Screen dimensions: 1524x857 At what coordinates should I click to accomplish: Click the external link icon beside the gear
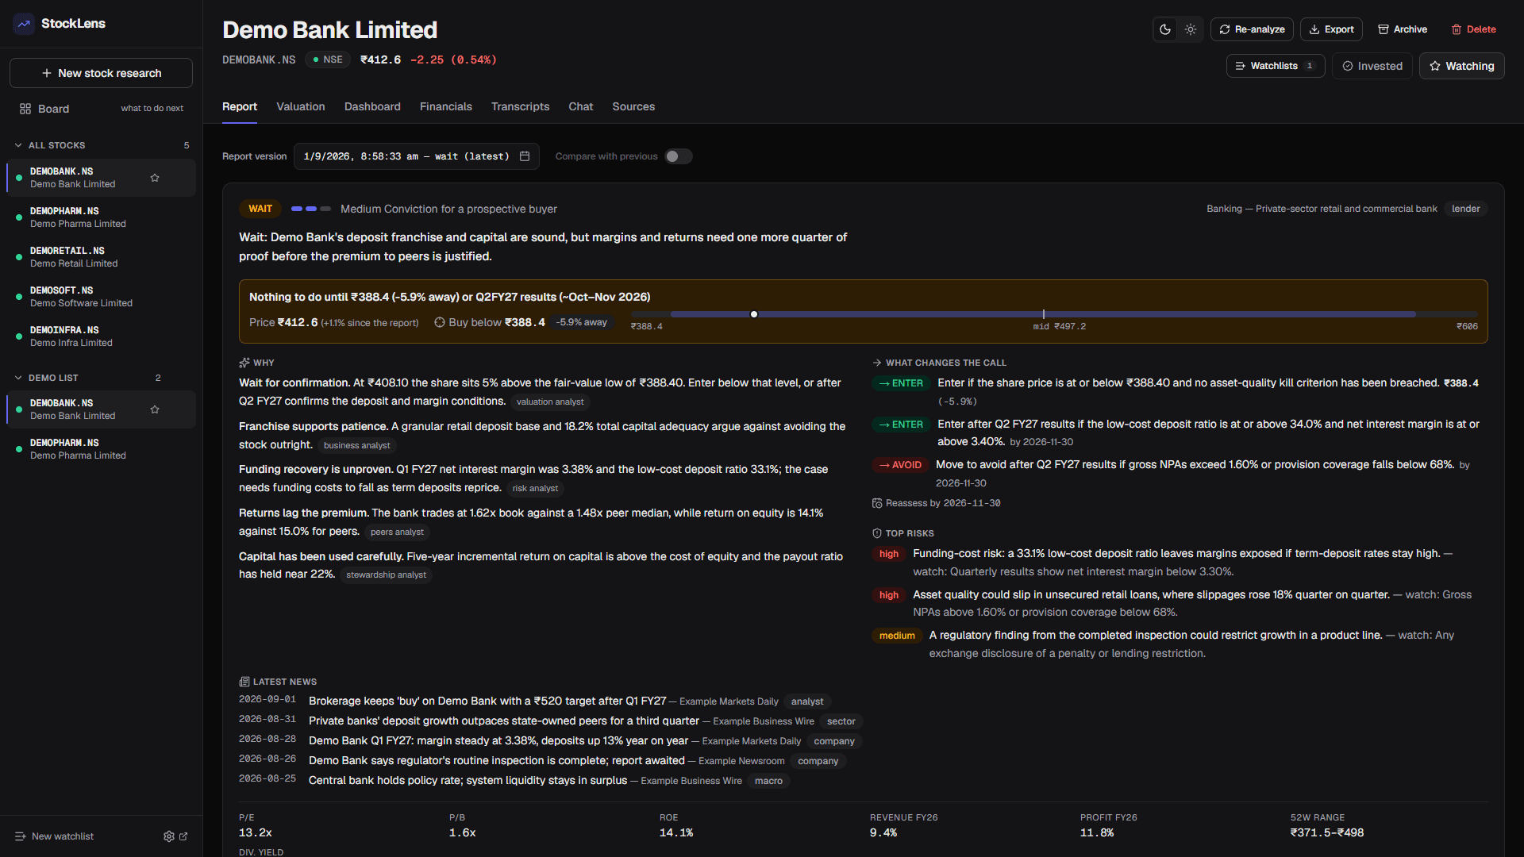pyautogui.click(x=183, y=836)
